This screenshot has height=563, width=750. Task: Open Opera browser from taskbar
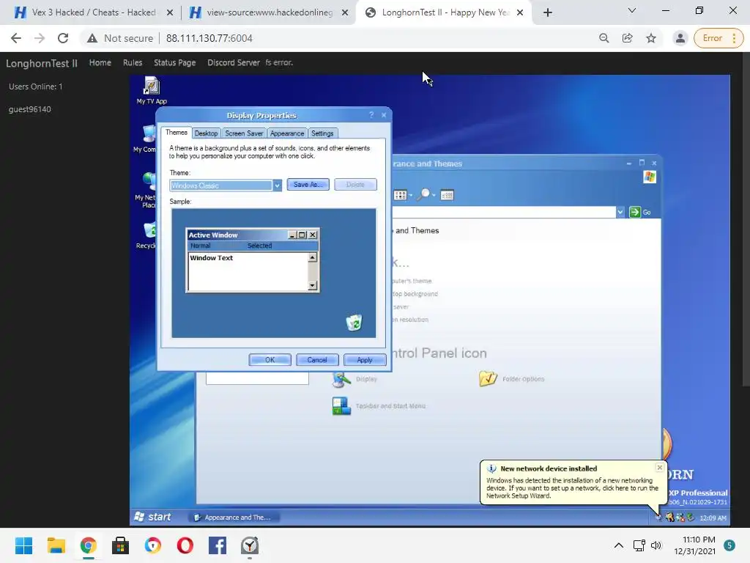[x=185, y=545]
